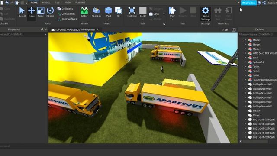
Task: Expand the SphinxPS tree item
Action: 245,62
